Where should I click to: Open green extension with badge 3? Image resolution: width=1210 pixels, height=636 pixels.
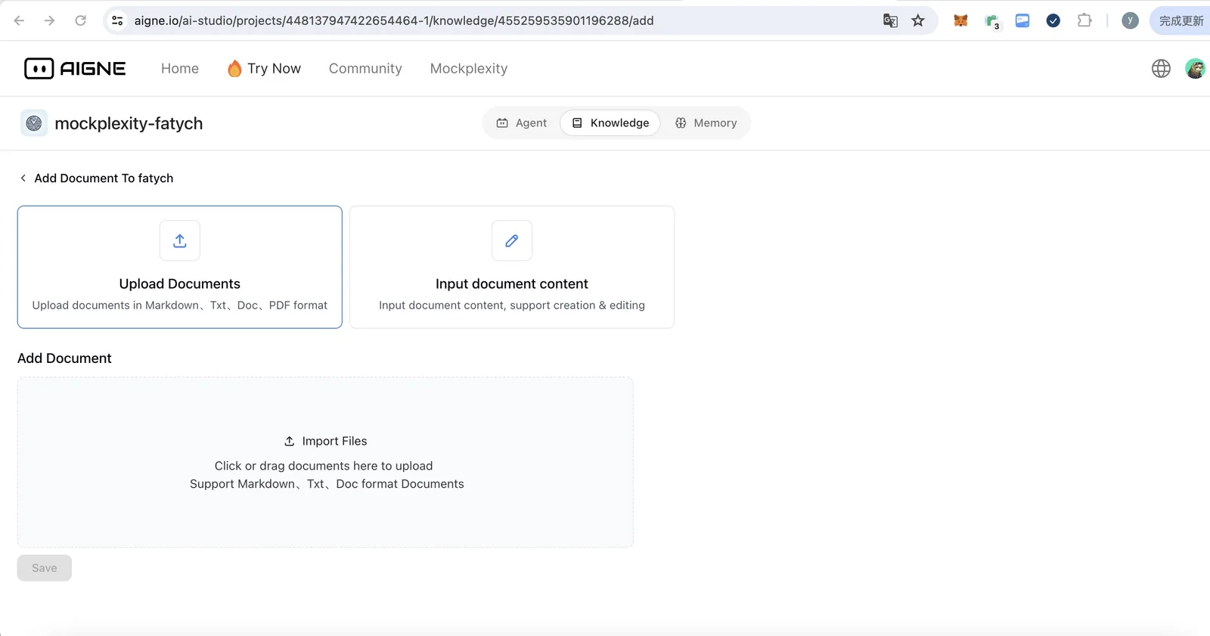click(x=992, y=21)
